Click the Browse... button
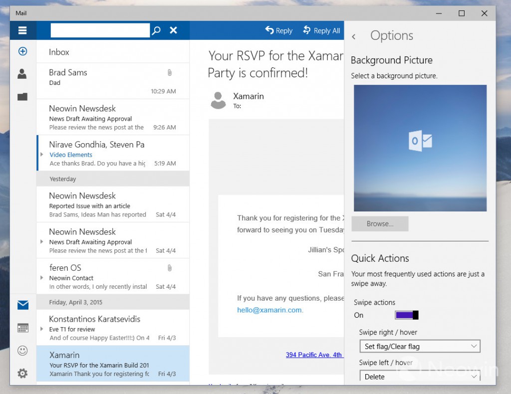 coord(380,224)
